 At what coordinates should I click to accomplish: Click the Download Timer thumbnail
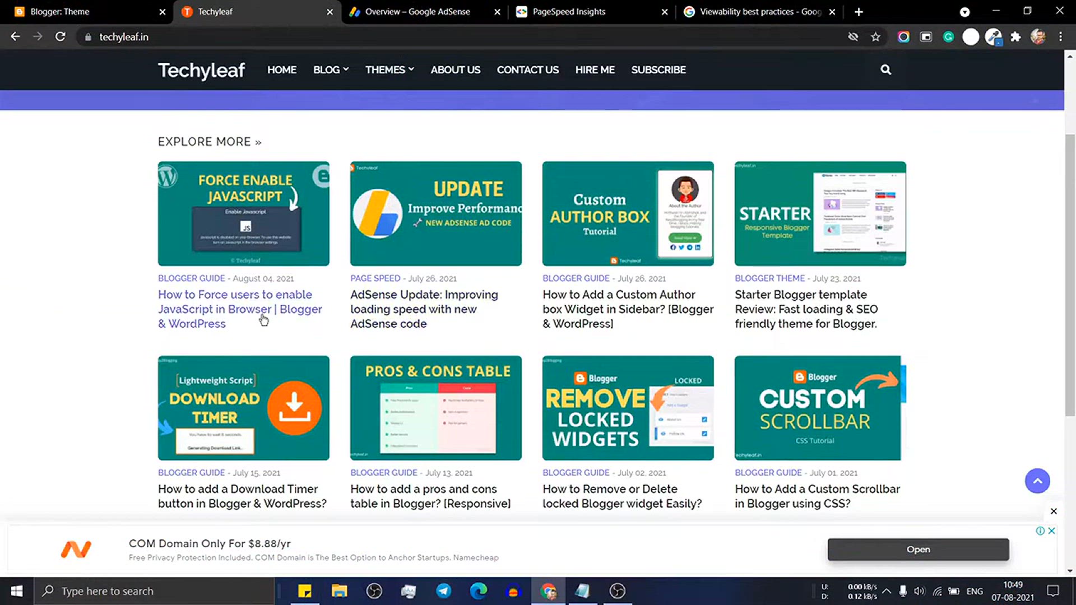(243, 408)
